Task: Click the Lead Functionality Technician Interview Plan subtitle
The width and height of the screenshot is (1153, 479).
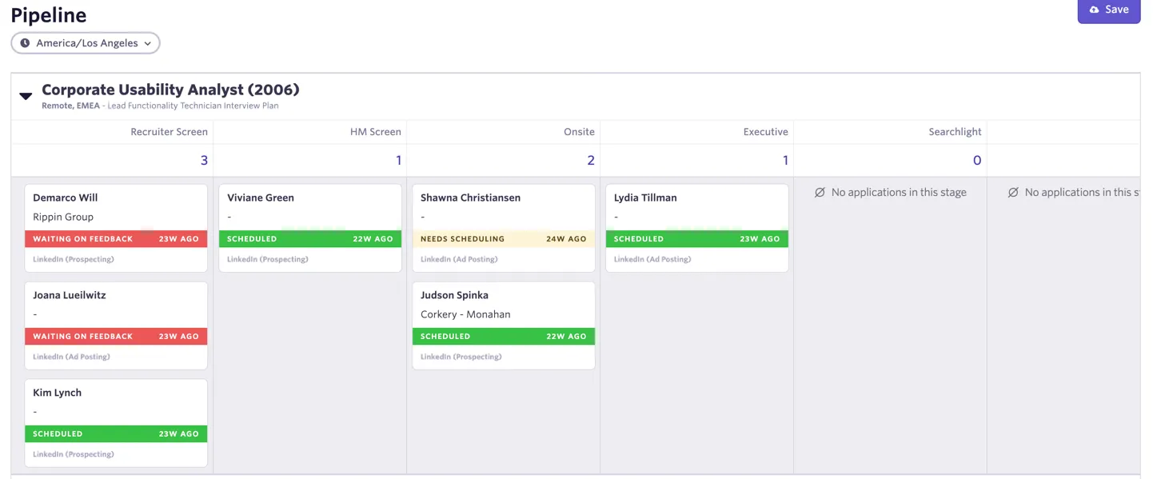Action: click(x=193, y=106)
